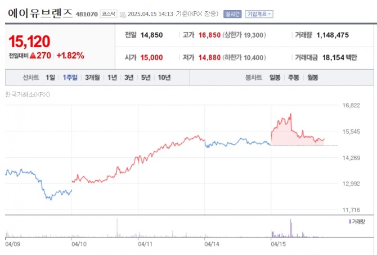
Task: Click the 한국거래소(KRX) chart label
Action: 28,94
